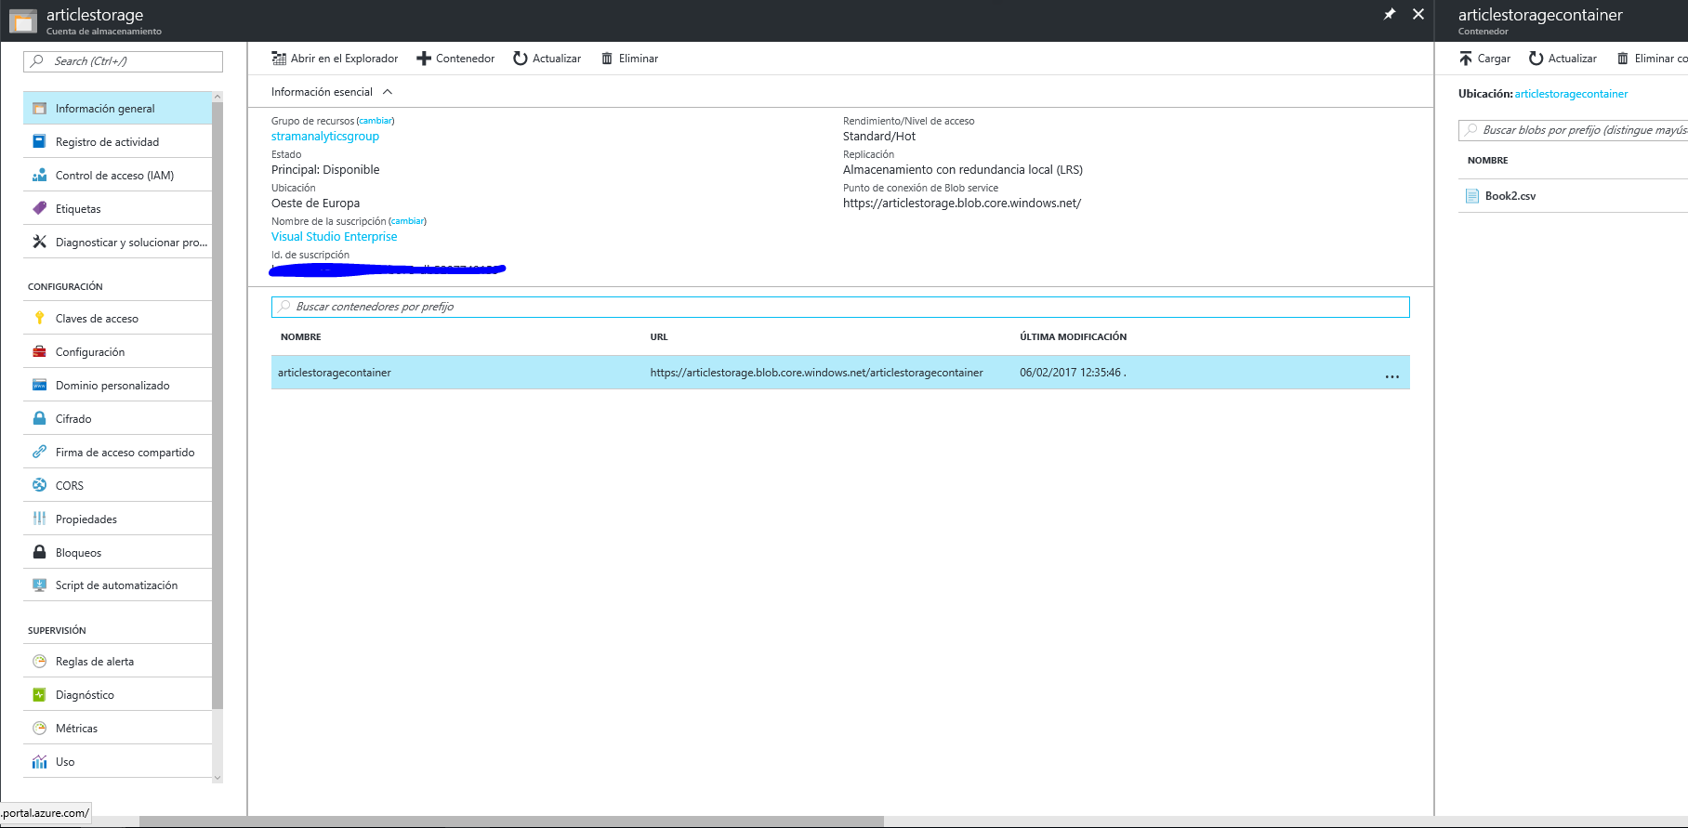Viewport: 1688px width, 828px height.
Task: Focus the Buscar blobs por prefijo field
Action: tap(1573, 130)
